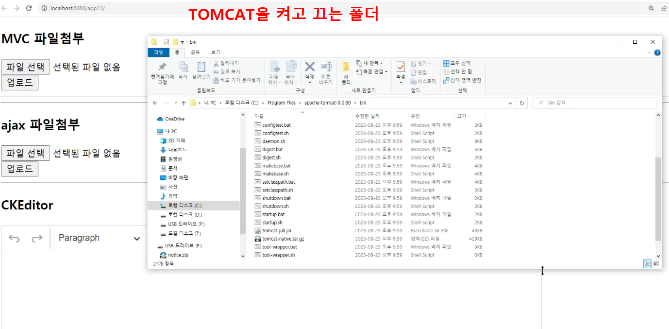This screenshot has width=669, height=329.
Task: Expand the address bar previous locations dropdown
Action: 510,103
